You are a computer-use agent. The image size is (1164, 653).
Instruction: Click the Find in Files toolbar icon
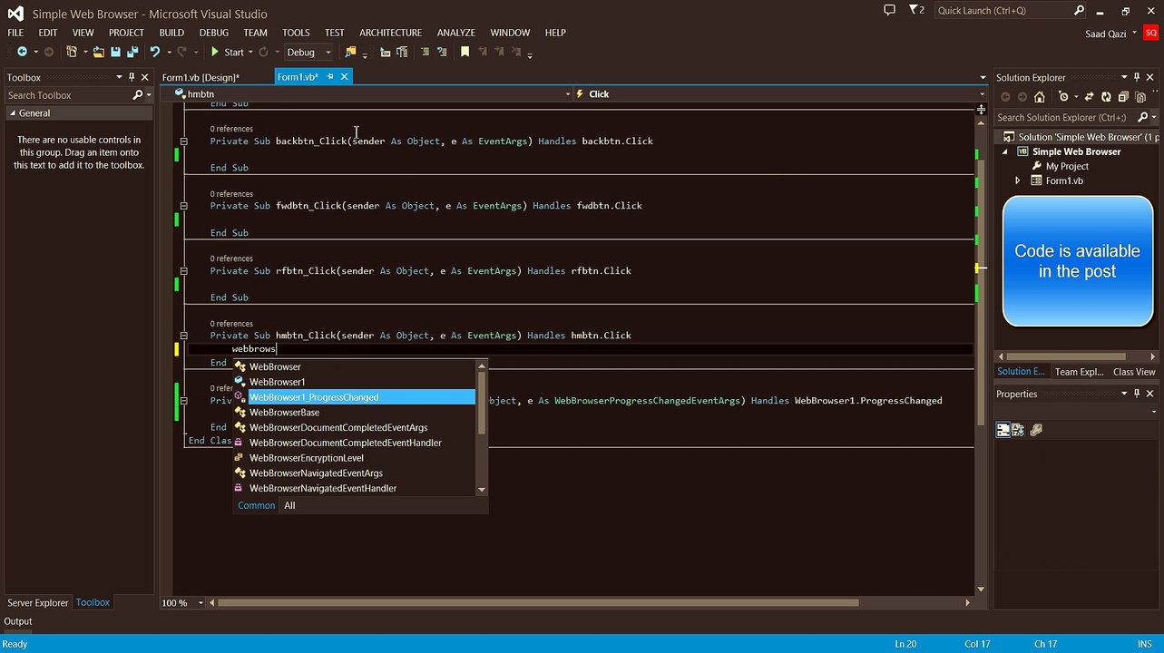(351, 53)
